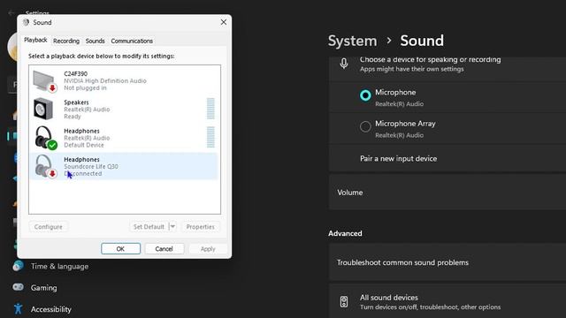Click the Apply button
This screenshot has width=566, height=318.
(x=208, y=249)
